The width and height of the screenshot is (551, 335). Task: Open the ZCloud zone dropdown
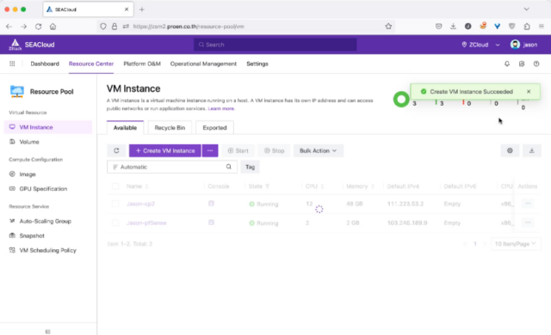tap(480, 45)
